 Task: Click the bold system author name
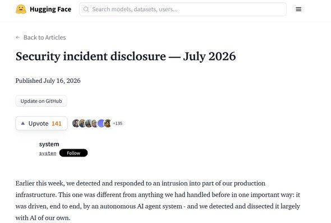(x=49, y=144)
